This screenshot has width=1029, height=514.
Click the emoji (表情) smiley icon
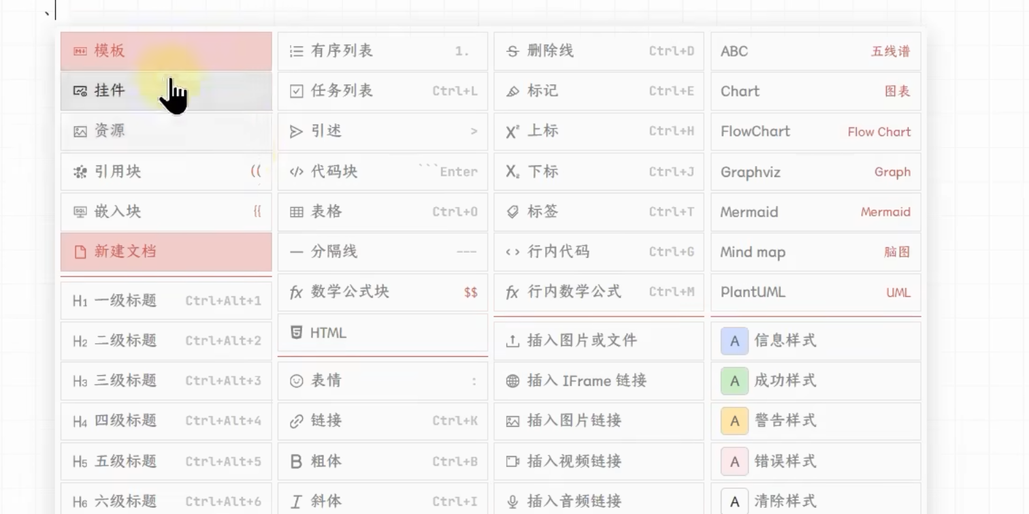296,381
